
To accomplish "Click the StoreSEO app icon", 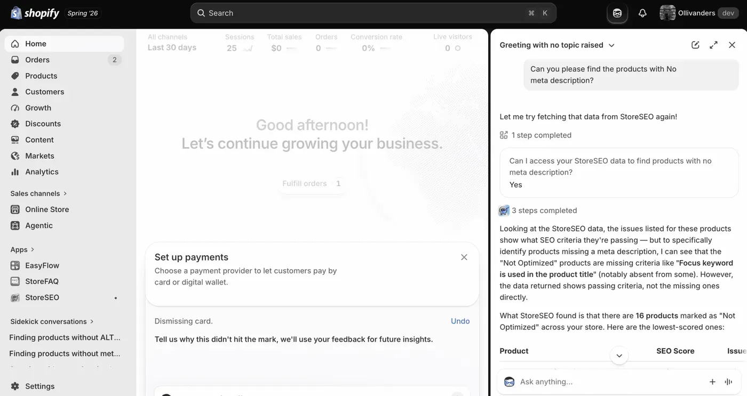I will (x=15, y=297).
